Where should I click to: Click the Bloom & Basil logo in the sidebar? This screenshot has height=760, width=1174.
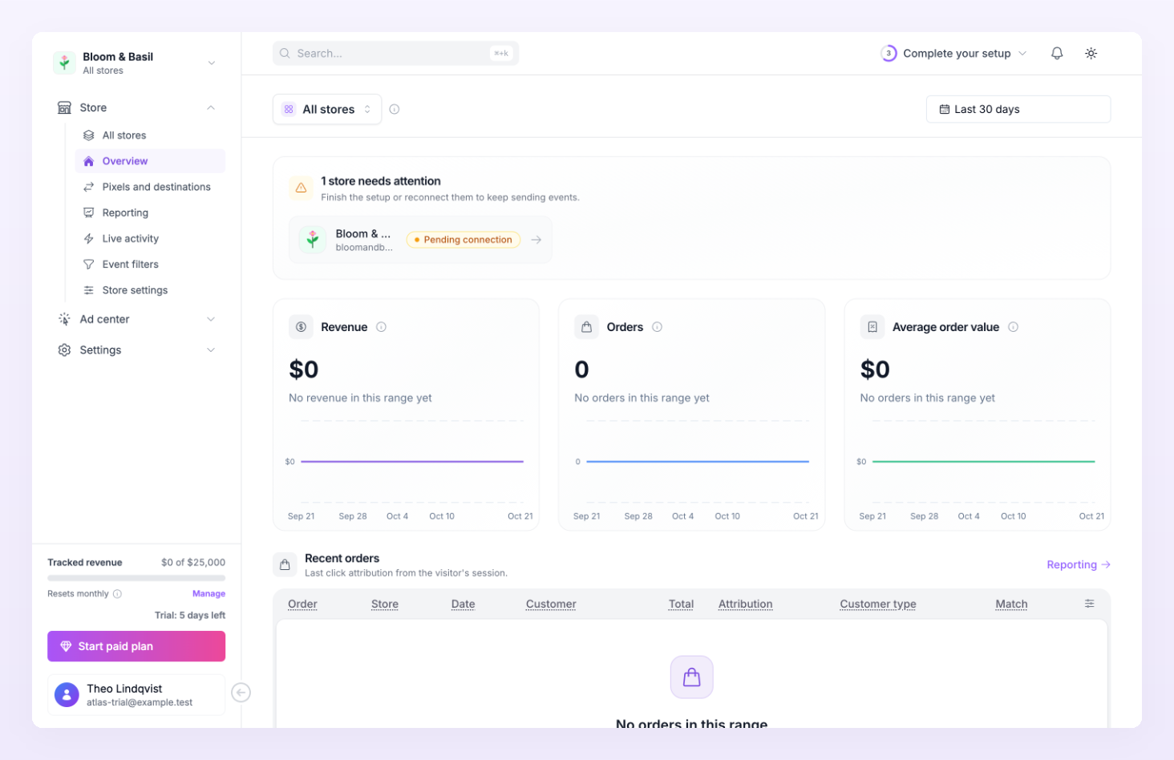(64, 63)
